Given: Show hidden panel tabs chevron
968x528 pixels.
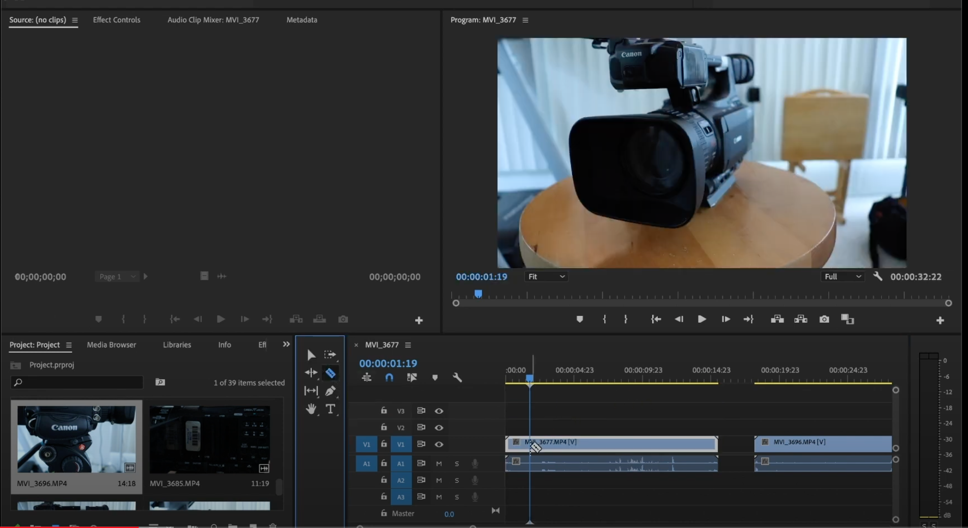Looking at the screenshot, I should point(286,345).
